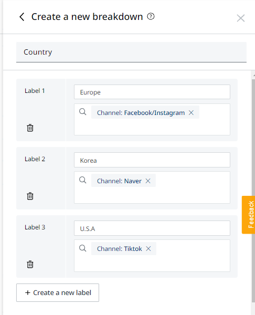Open the help question mark icon
Screen dimensions: 255x315
pos(151,16)
